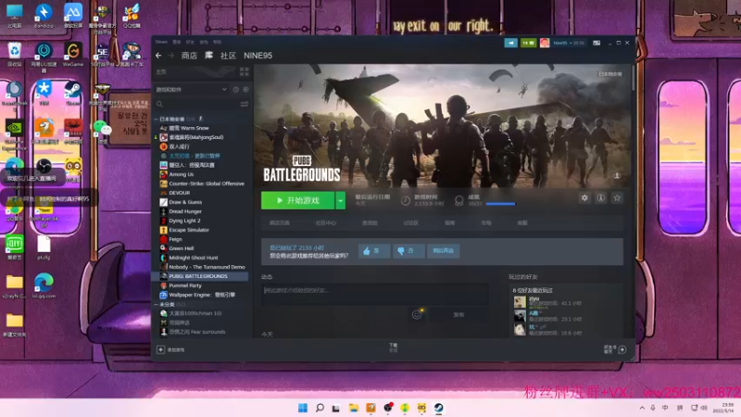The height and width of the screenshot is (417, 741).
Task: Click the Steam announcement megaphone icon
Action: point(511,43)
